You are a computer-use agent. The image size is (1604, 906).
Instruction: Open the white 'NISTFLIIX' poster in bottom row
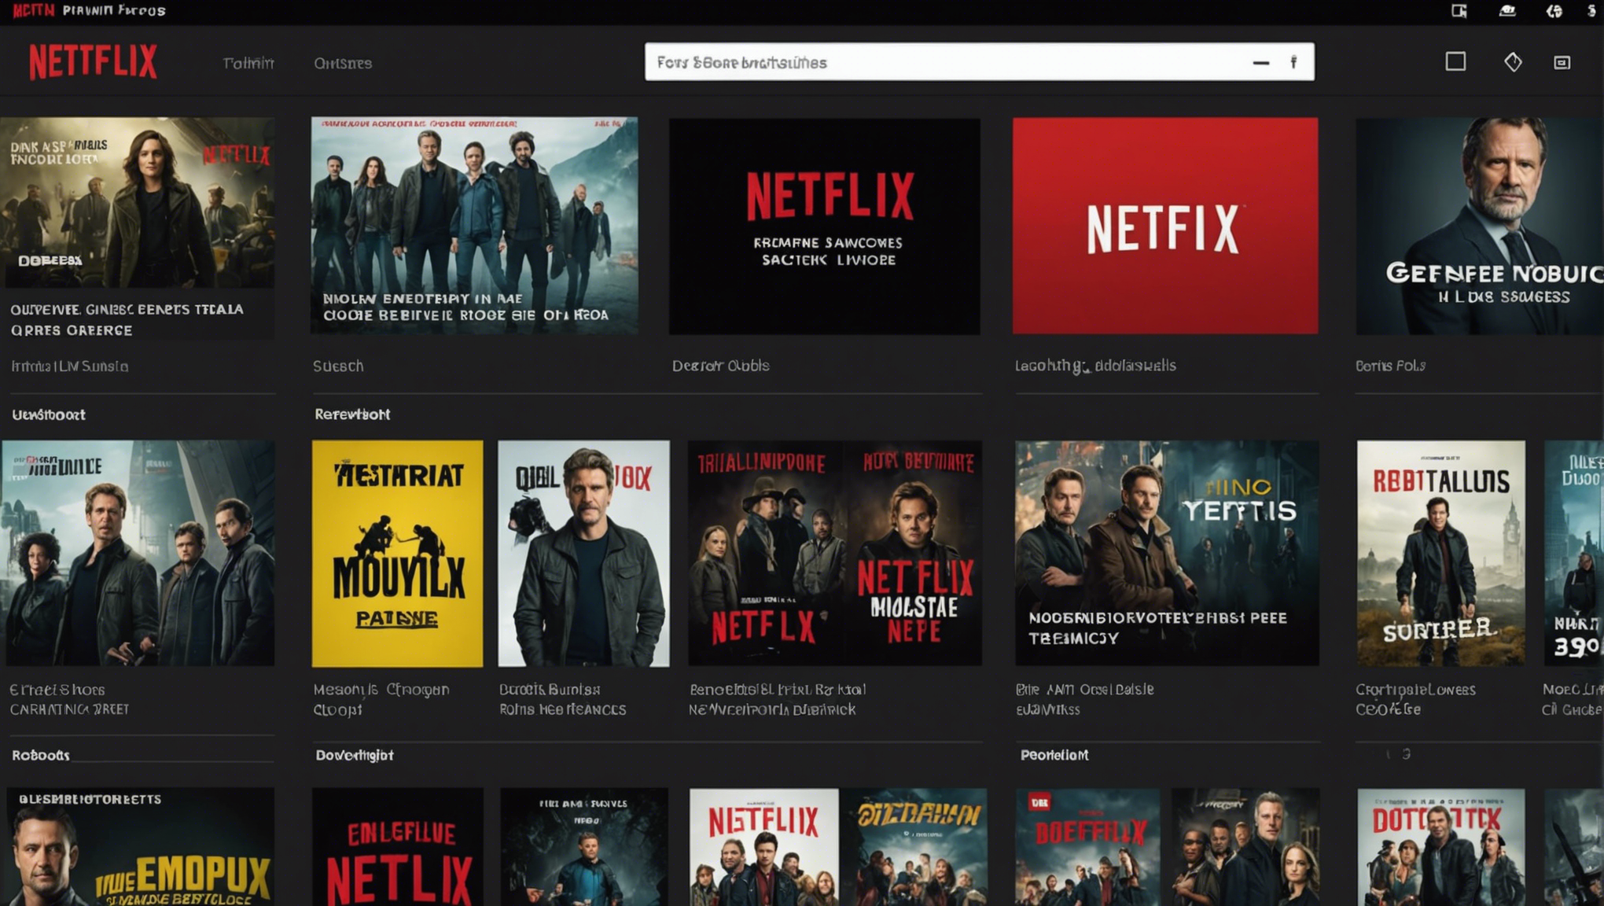pyautogui.click(x=763, y=847)
